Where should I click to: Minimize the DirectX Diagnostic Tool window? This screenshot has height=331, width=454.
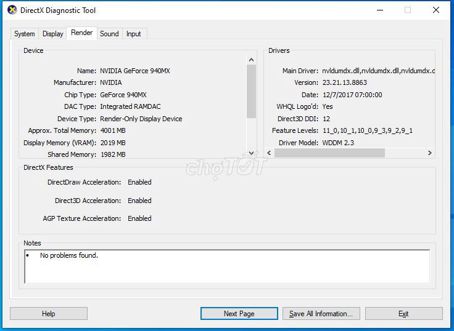[x=380, y=10]
